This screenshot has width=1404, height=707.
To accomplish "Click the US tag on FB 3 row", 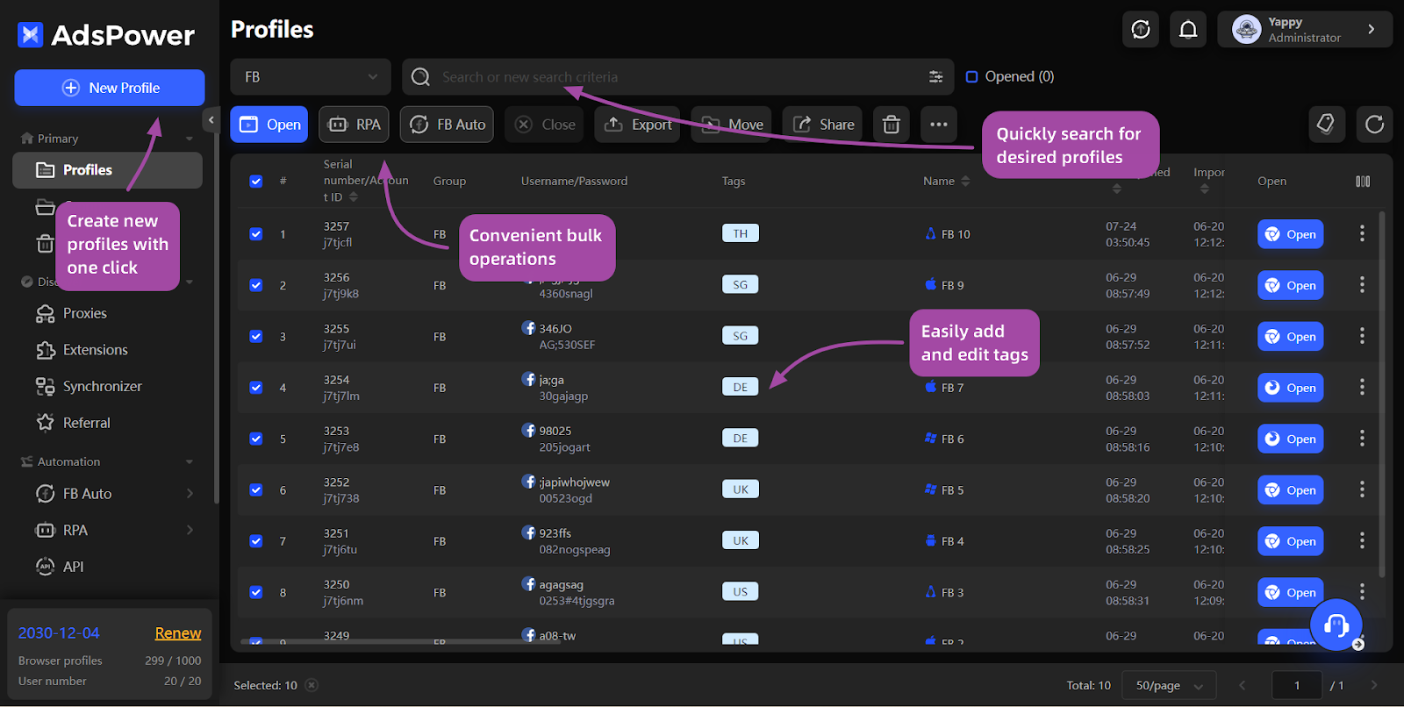I will click(x=741, y=591).
